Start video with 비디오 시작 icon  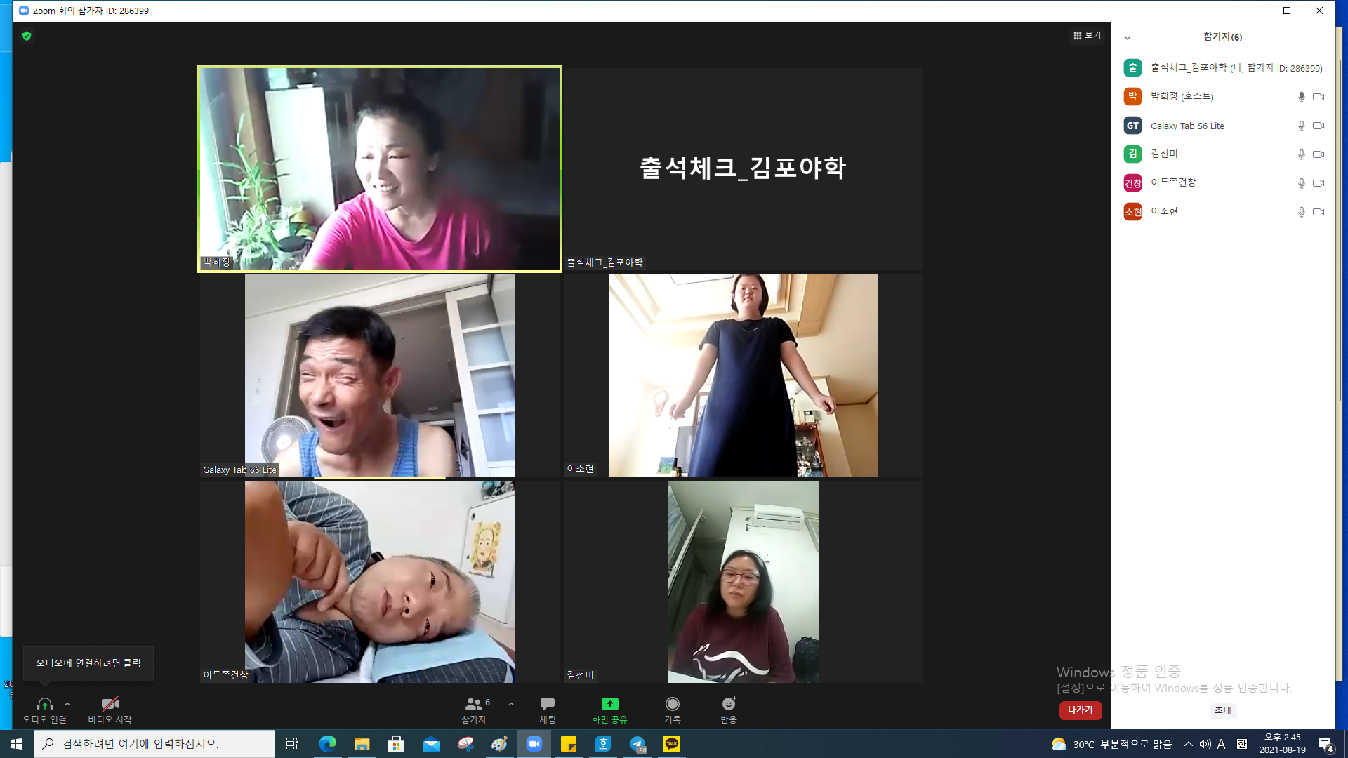[x=110, y=704]
